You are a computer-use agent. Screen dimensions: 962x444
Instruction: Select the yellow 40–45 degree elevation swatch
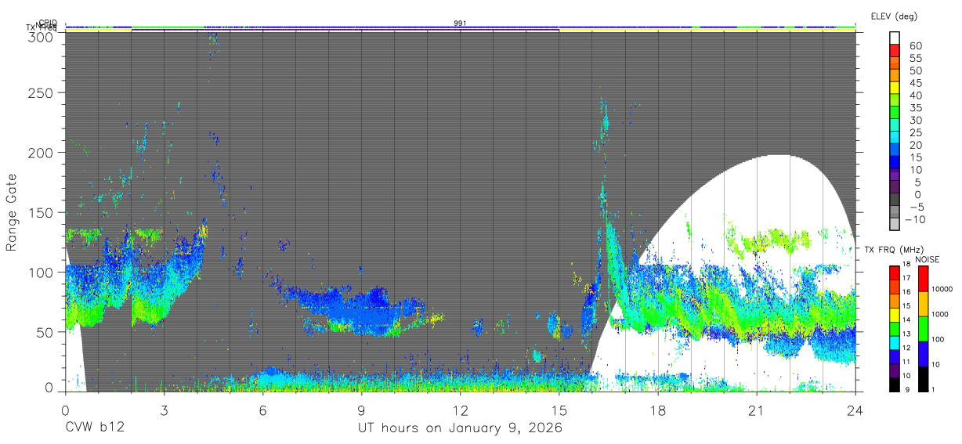coord(895,88)
